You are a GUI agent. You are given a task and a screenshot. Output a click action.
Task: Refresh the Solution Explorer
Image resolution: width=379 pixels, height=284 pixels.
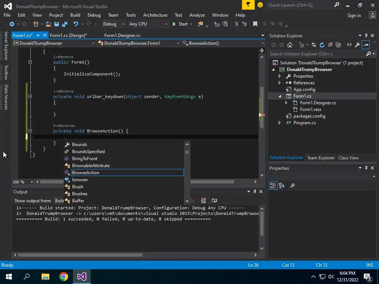(x=322, y=45)
